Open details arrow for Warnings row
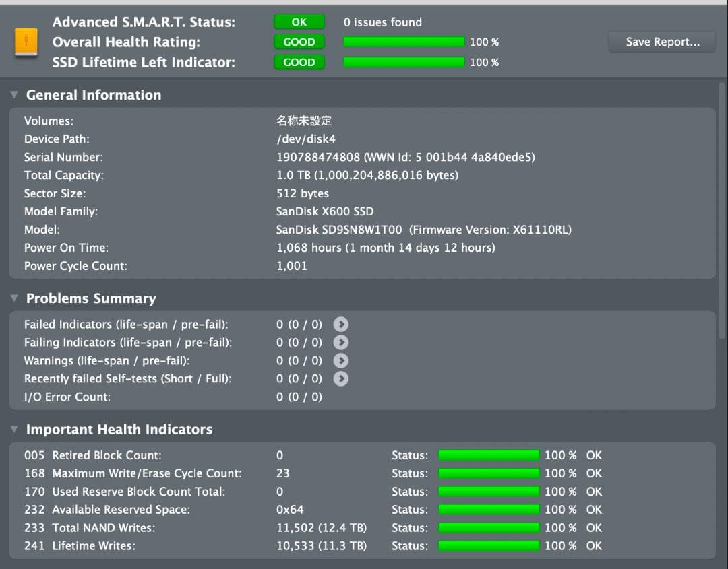 tap(341, 360)
